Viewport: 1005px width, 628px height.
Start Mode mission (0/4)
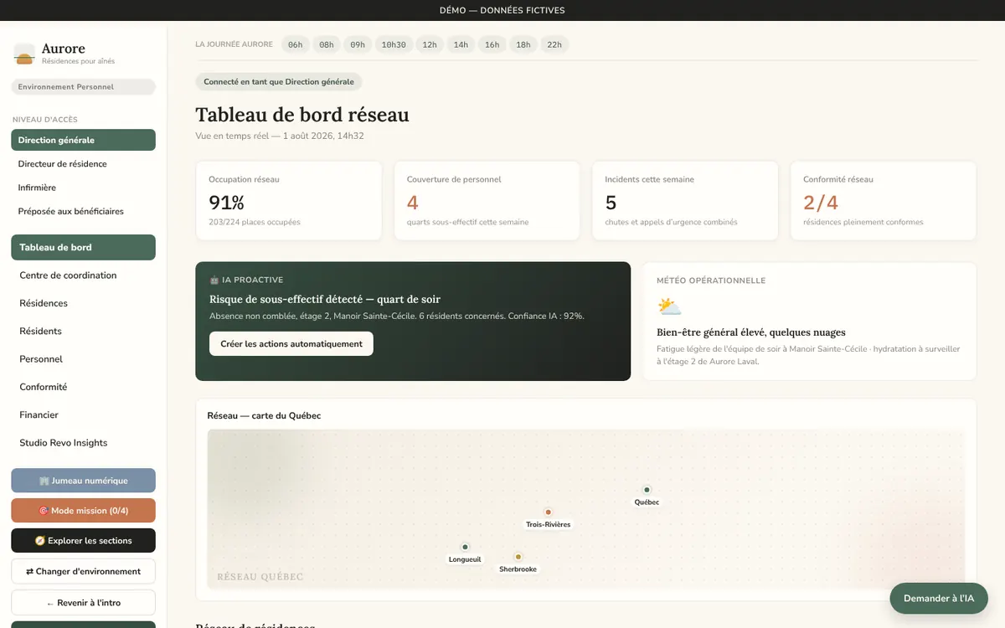click(83, 511)
